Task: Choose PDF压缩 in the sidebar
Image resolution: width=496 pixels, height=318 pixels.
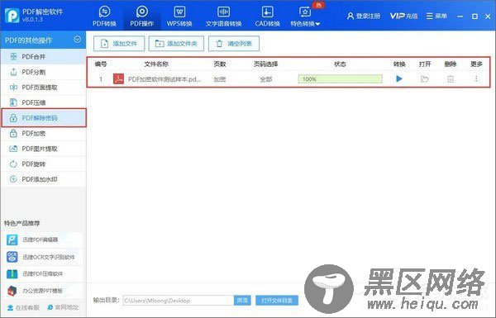Action: 43,102
